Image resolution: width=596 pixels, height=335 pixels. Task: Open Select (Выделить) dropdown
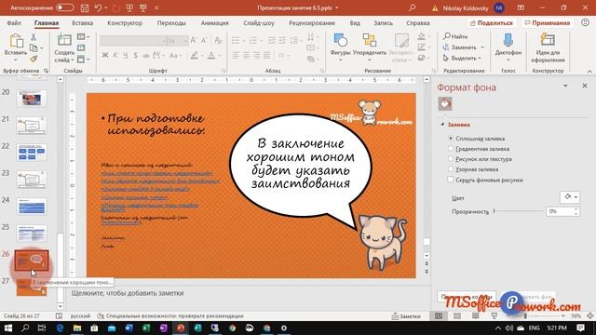pyautogui.click(x=462, y=58)
